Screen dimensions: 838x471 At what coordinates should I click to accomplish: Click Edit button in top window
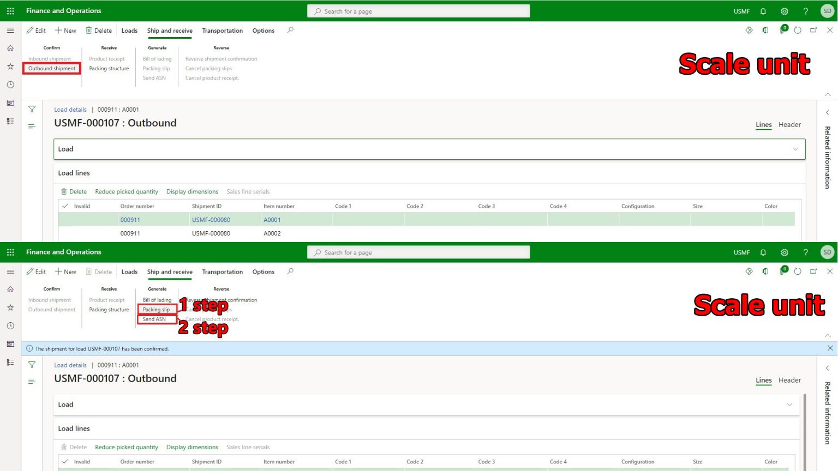pos(36,31)
